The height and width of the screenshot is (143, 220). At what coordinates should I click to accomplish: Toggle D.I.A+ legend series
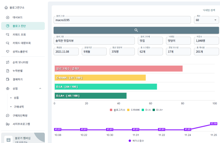click(158, 110)
